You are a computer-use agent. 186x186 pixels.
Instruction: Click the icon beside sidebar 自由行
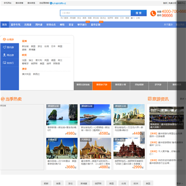5,63
